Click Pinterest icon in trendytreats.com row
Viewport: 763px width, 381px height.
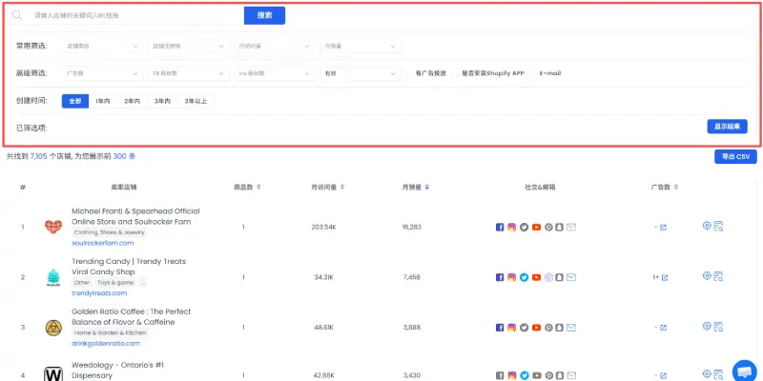pos(548,277)
